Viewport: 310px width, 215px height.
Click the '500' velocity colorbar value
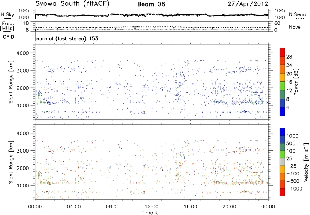[291, 144]
